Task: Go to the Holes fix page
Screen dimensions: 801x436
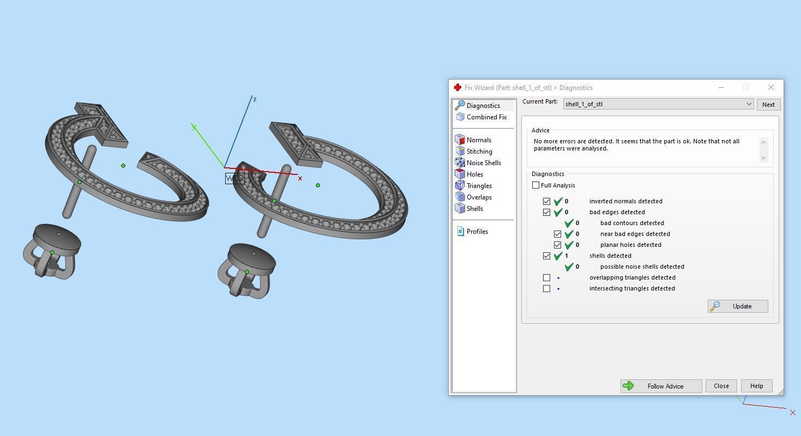Action: click(469, 174)
